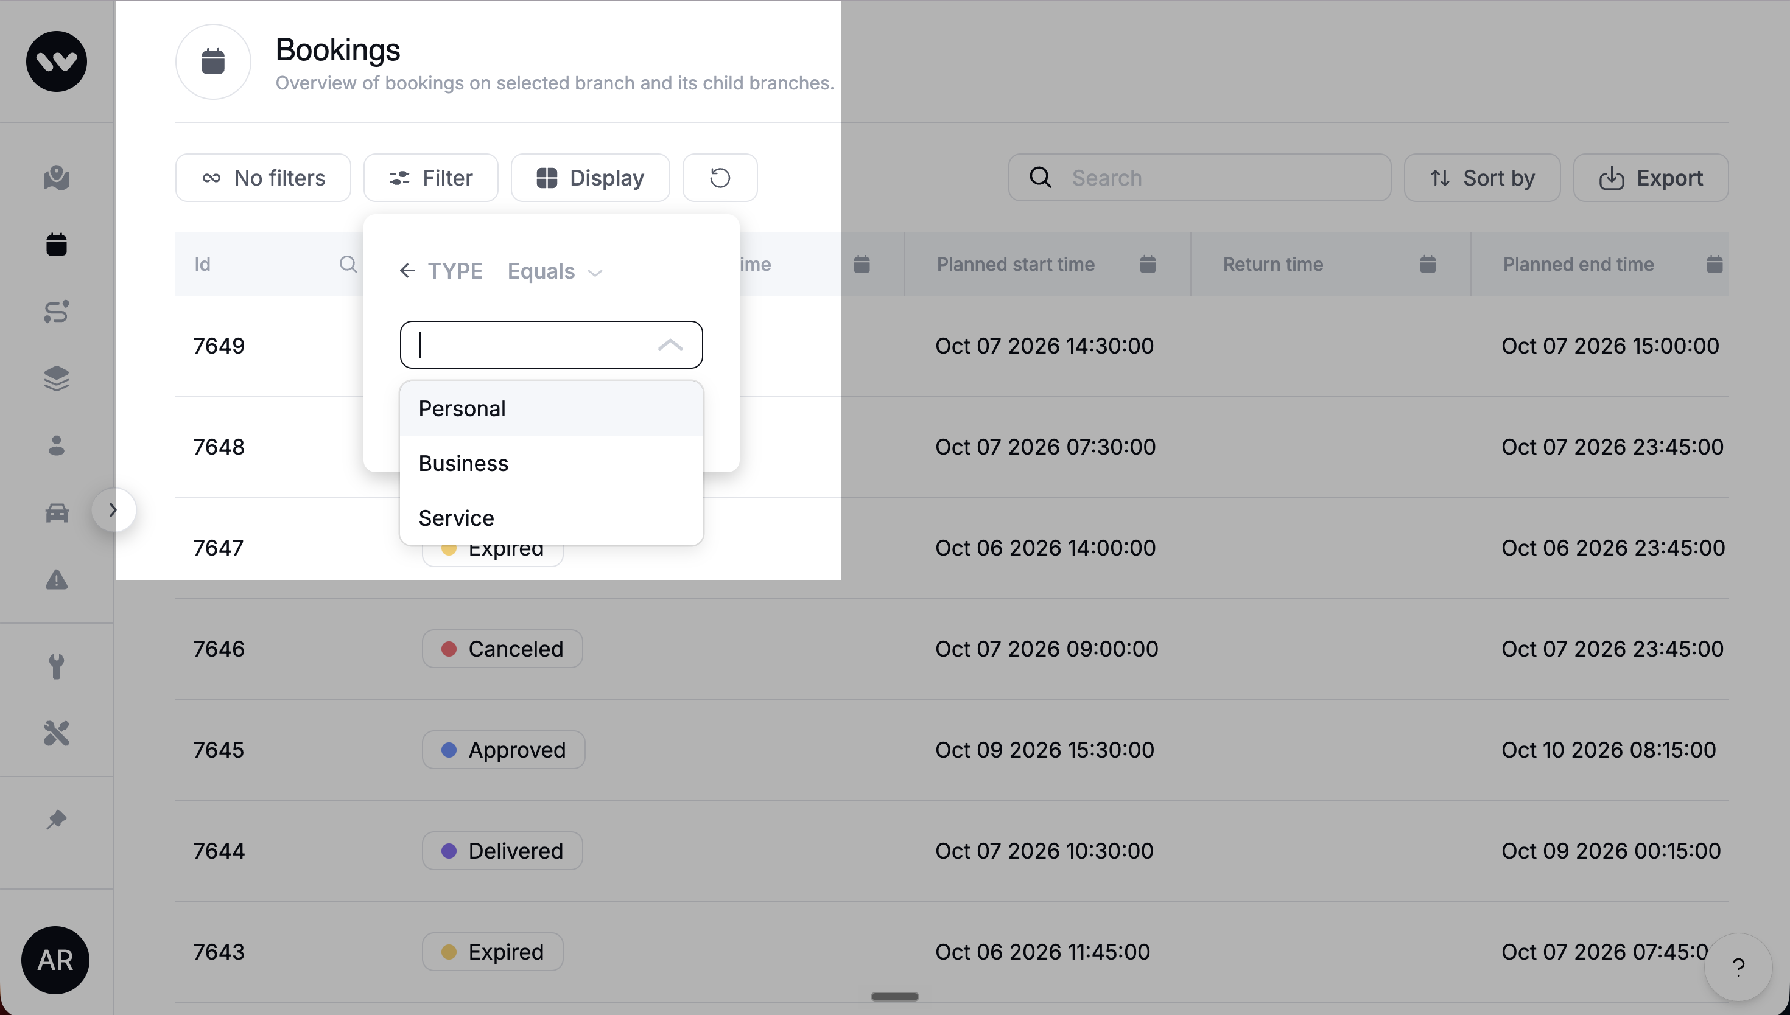Click the Canceled status badge of booking 7646
Screen dimensions: 1790x1015
pyautogui.click(x=502, y=649)
